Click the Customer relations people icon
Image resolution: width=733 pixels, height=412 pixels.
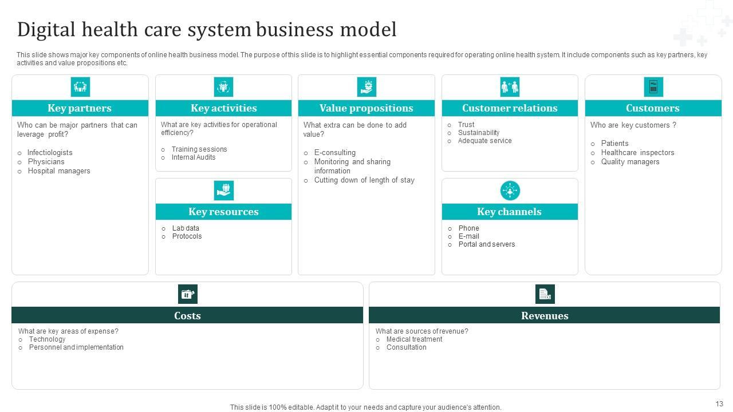510,87
